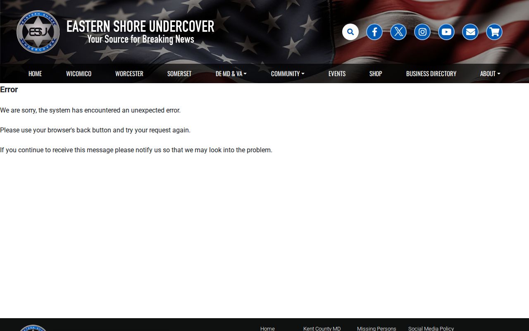Open the Wicomico section
The height and width of the screenshot is (331, 529).
[79, 74]
